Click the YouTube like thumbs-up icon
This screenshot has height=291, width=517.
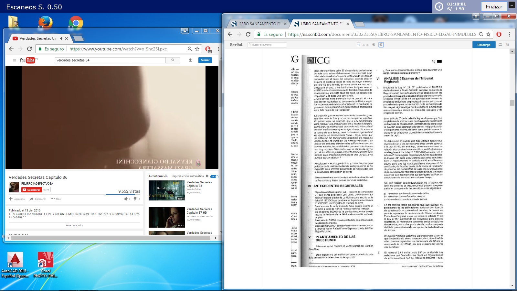[126, 199]
